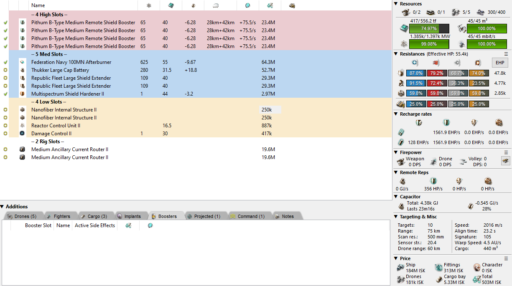Image resolution: width=512 pixels, height=286 pixels.
Task: Sort the list by Name column header
Action: click(38, 5)
